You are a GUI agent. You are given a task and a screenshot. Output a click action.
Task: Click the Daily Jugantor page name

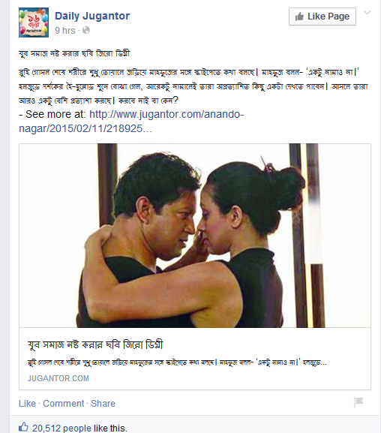92,16
